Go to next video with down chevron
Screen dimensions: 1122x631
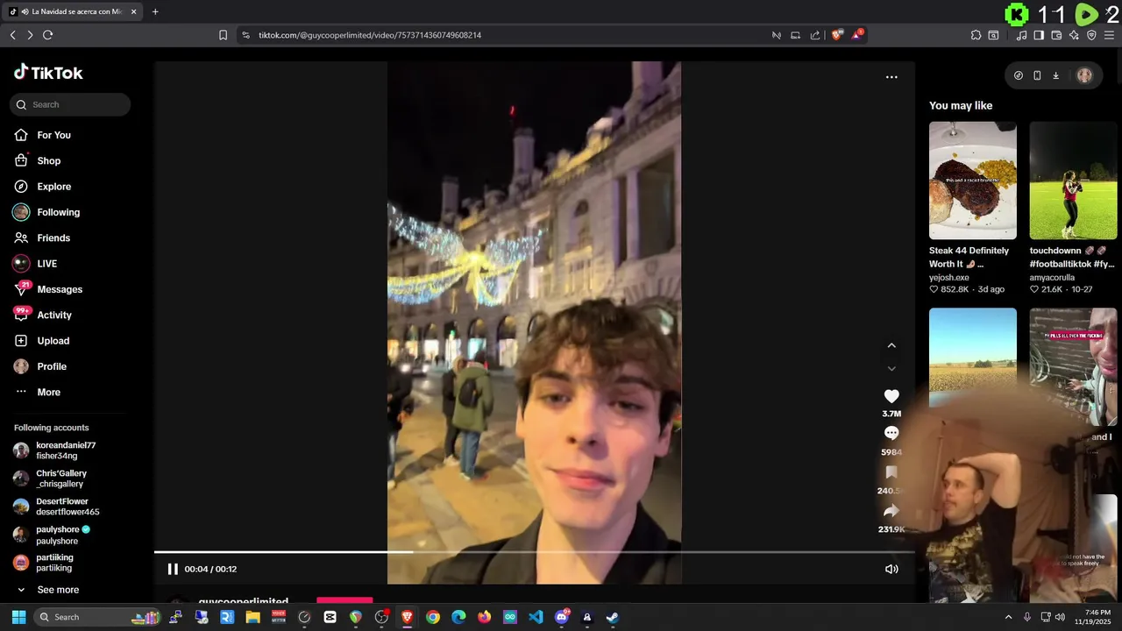tap(891, 369)
